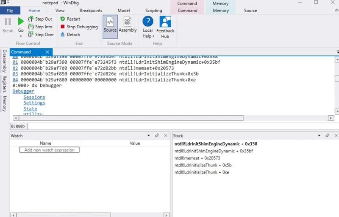Open the Breakpoints ribbon tab
339x217 pixels.
point(91,11)
